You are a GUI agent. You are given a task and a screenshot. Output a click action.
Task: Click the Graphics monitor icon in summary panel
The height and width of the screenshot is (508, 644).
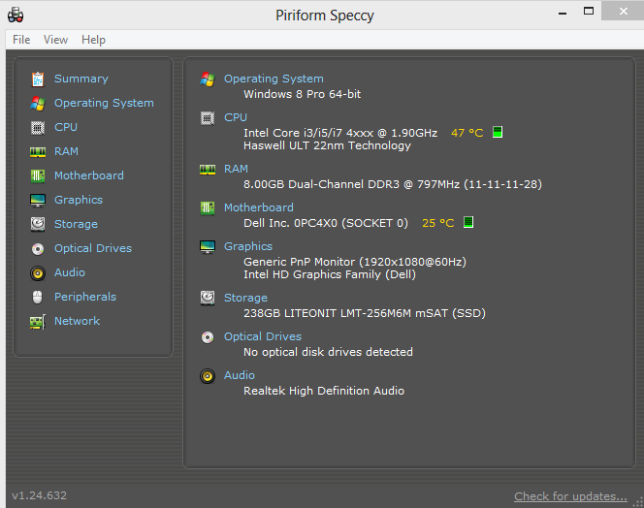pos(208,247)
